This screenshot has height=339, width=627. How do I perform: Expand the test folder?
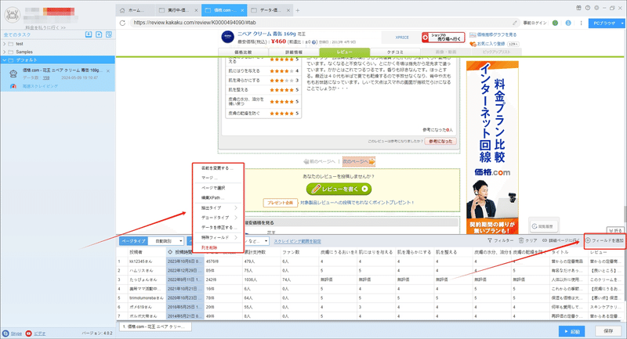point(5,44)
